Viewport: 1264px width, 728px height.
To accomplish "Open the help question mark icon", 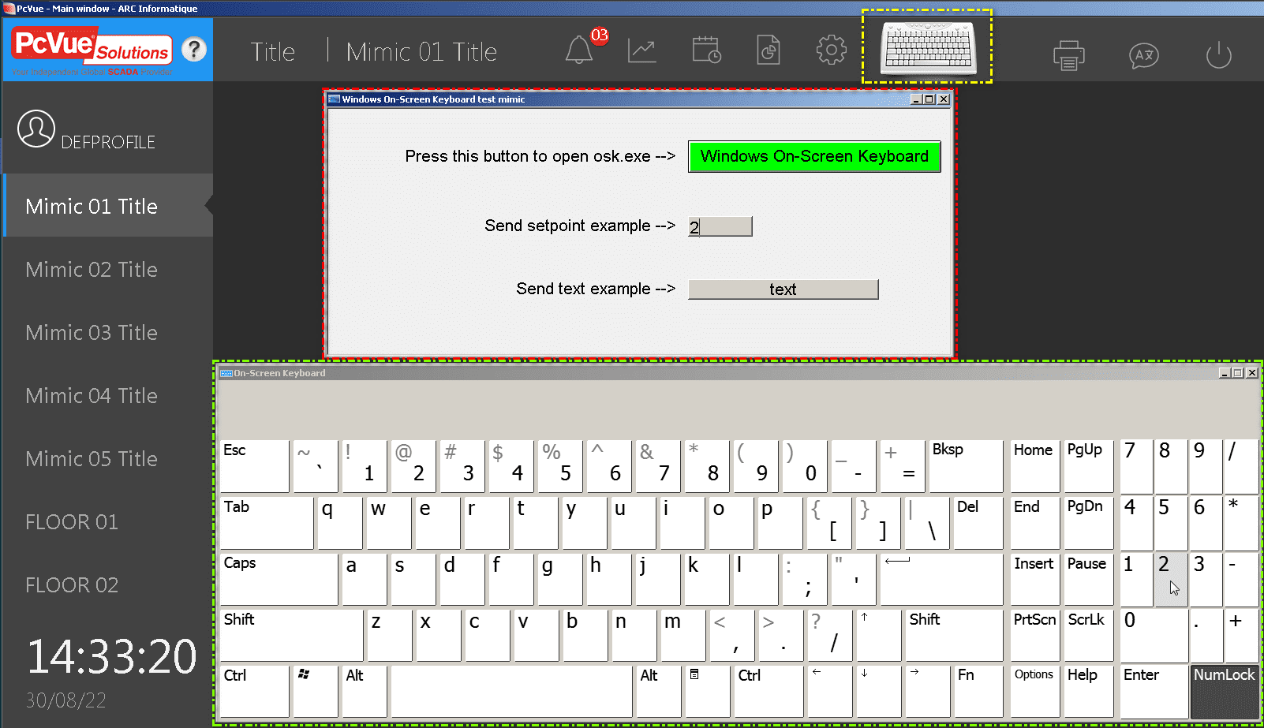I will (x=194, y=50).
